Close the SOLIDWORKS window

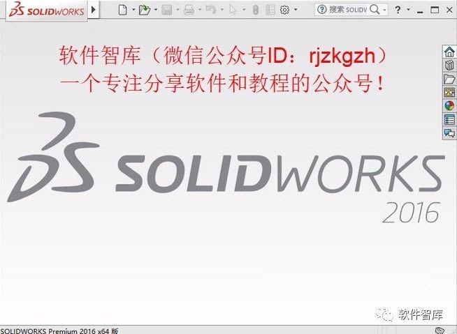(449, 10)
